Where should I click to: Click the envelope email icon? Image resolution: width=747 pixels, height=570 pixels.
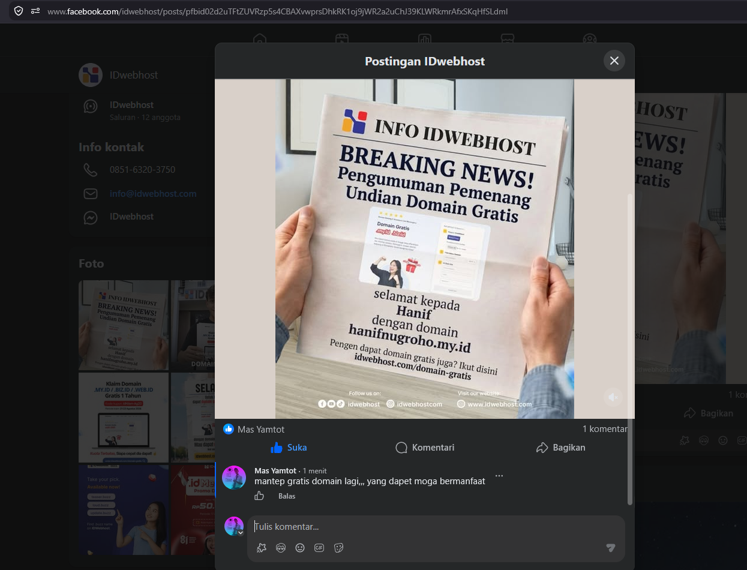tap(91, 194)
